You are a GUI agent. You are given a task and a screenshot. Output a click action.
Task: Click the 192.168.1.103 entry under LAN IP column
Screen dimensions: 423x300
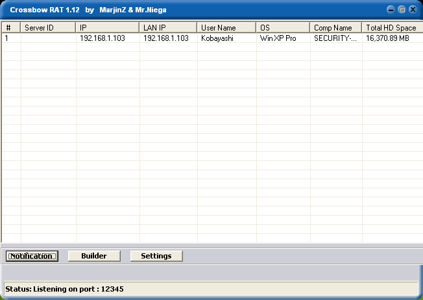click(x=166, y=38)
